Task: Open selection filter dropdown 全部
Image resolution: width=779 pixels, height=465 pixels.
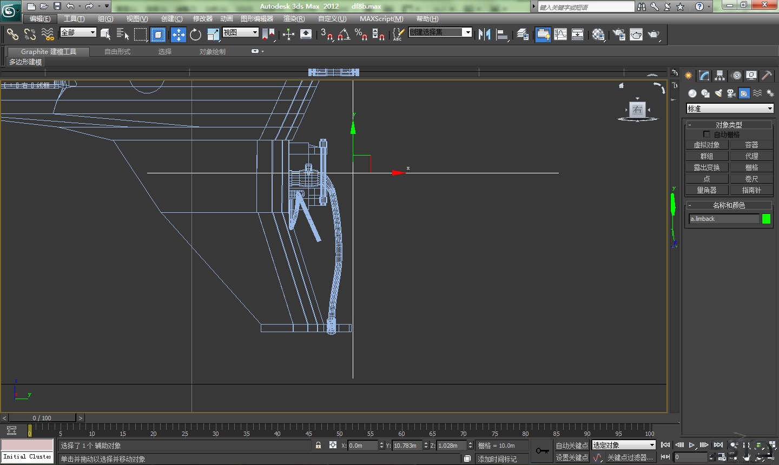Action: click(x=78, y=32)
